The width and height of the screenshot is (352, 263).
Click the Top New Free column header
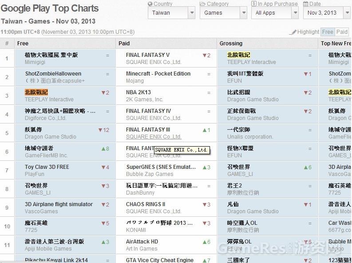336,44
